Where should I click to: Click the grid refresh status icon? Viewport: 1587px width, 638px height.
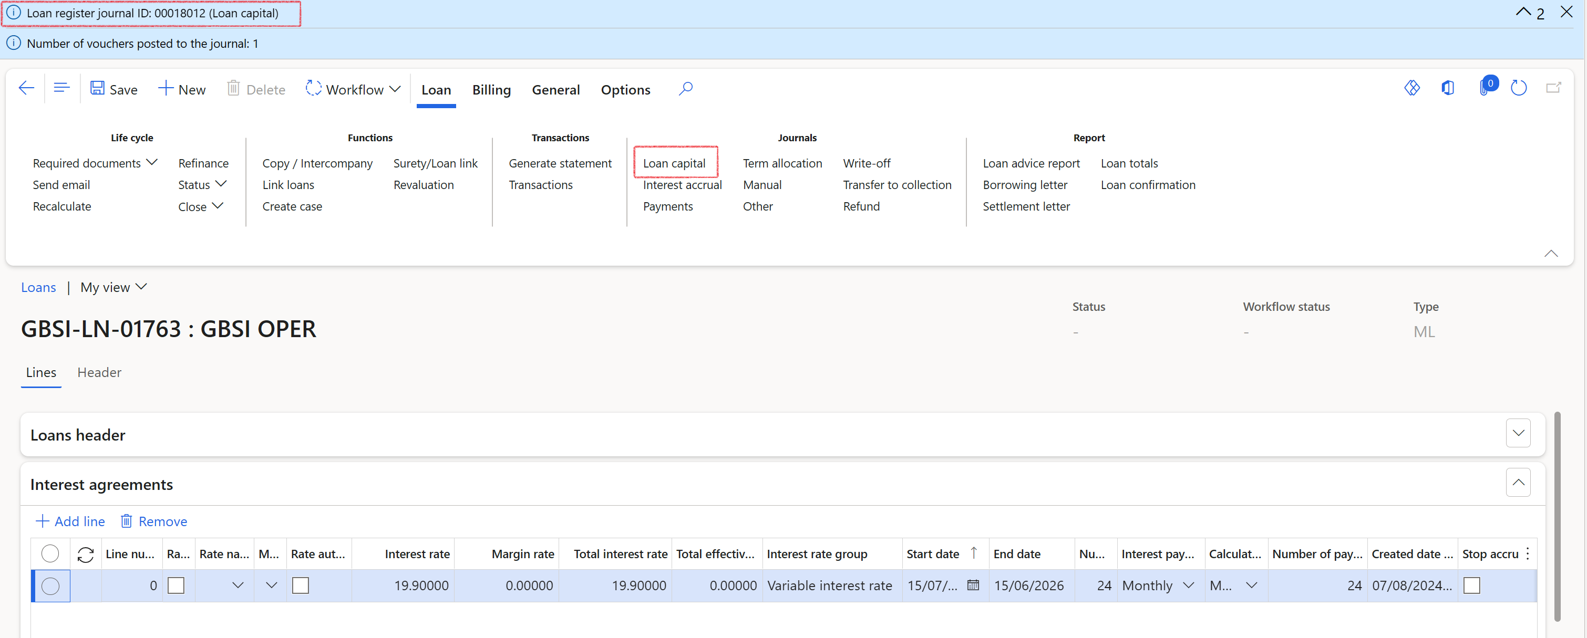pyautogui.click(x=85, y=555)
